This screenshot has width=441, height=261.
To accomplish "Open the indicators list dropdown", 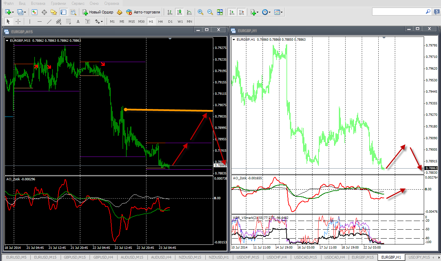I will tap(257, 12).
